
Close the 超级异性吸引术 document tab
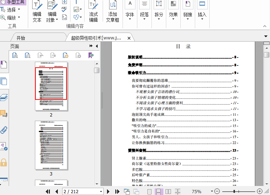pyautogui.click(x=129, y=38)
